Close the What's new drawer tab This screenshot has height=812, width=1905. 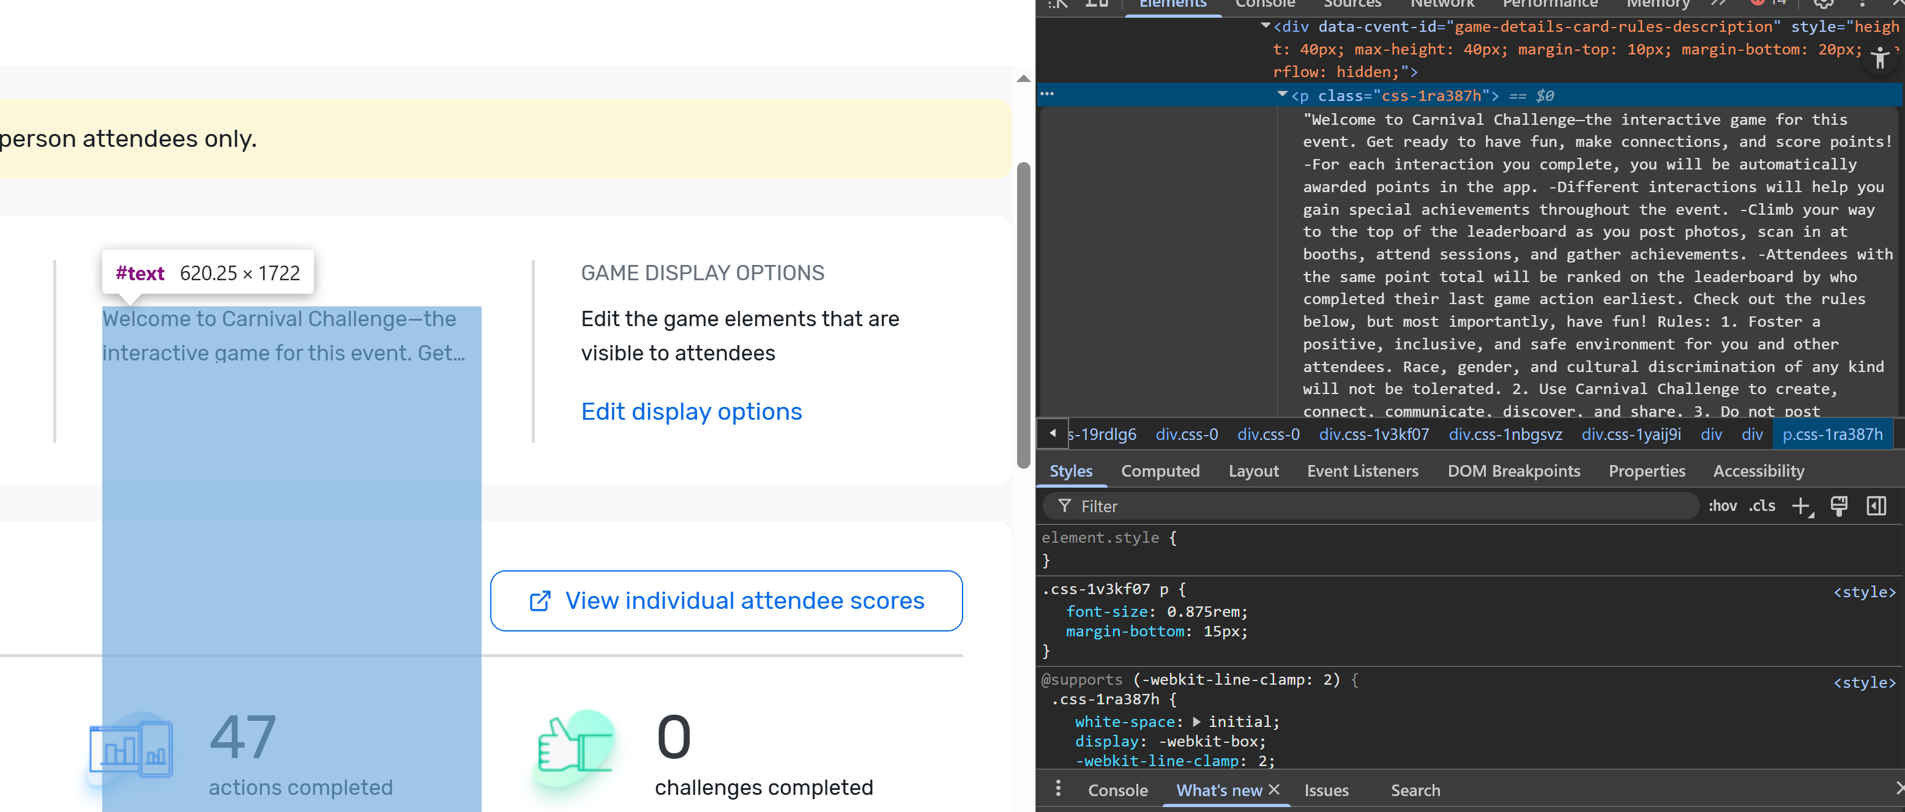tap(1273, 790)
